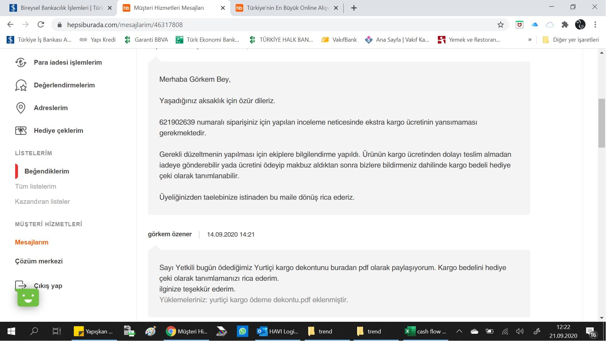Open TÜRKİYE HALK BANKASI bookmark

(281, 40)
